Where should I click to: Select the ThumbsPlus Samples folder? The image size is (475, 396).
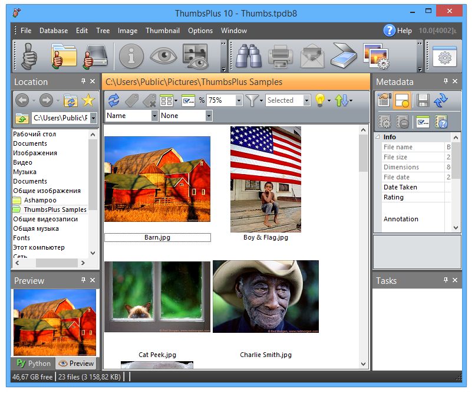tap(55, 210)
